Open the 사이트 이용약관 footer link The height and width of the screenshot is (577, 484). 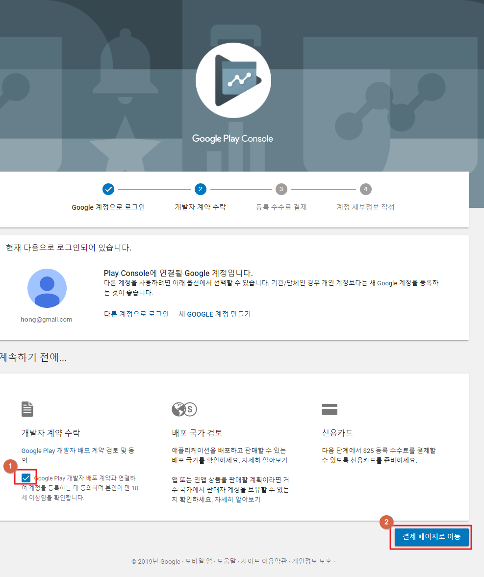(x=264, y=561)
